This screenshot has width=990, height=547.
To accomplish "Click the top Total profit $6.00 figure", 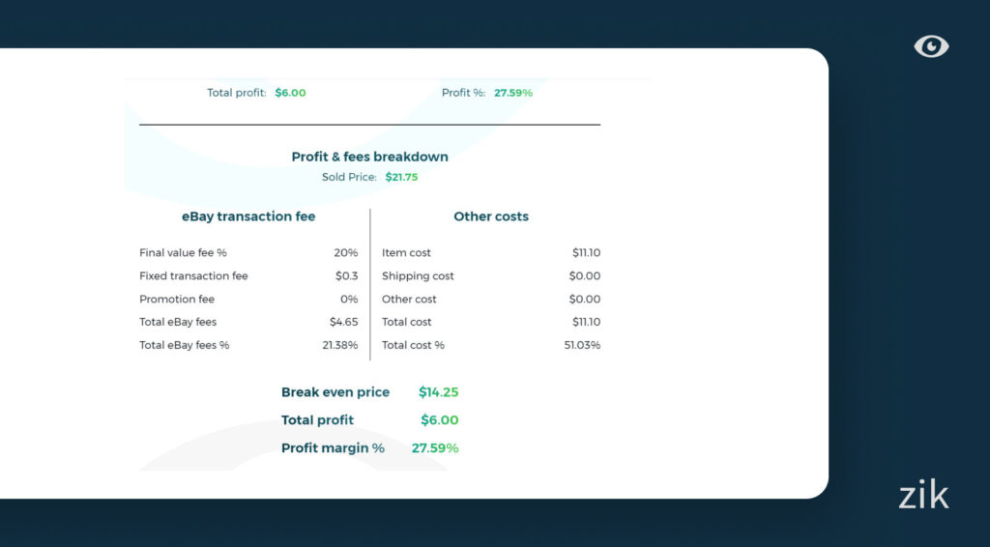I will [x=290, y=93].
